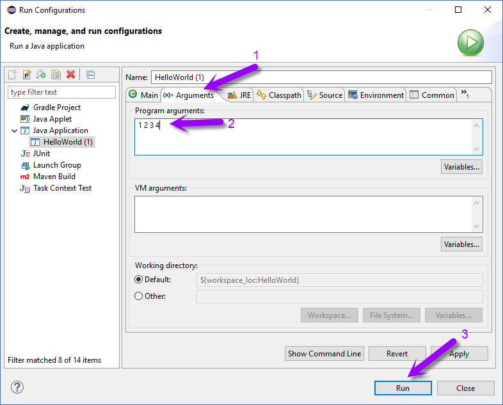The width and height of the screenshot is (503, 405).
Task: Select Maven Build label in the tree
Action: [x=54, y=177]
